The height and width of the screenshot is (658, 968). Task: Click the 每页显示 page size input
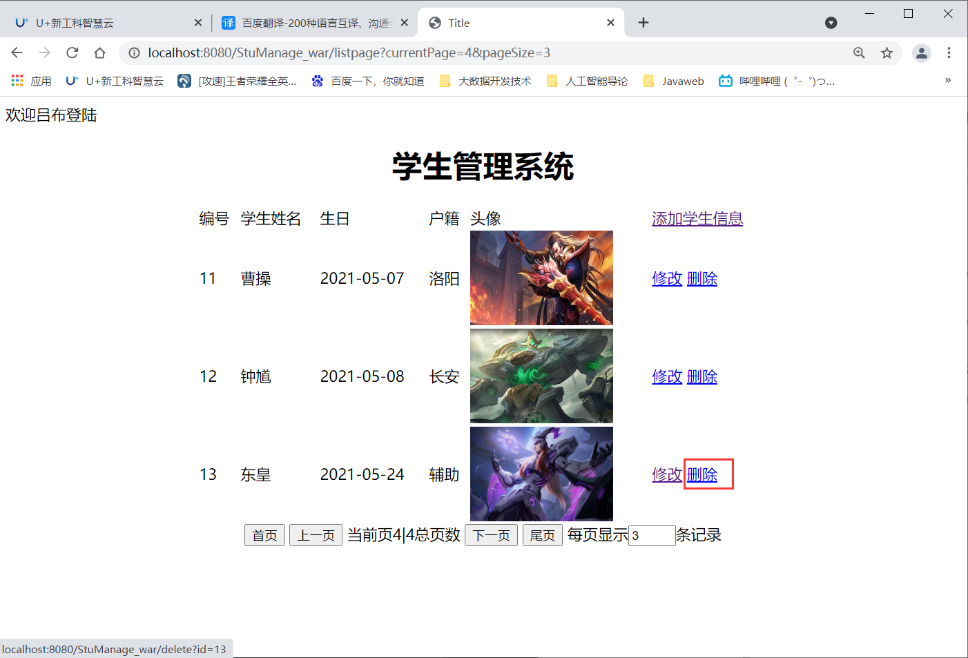[652, 535]
